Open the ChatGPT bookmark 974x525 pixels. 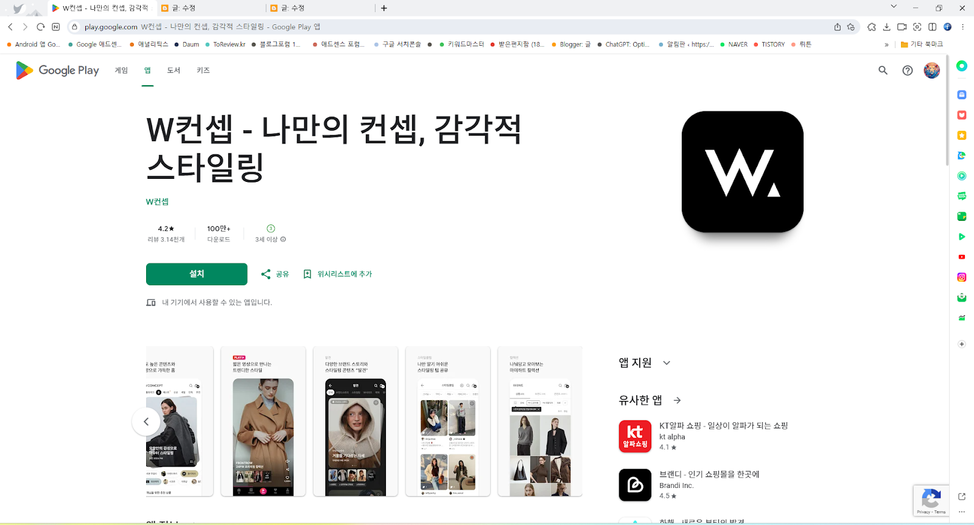tap(623, 44)
